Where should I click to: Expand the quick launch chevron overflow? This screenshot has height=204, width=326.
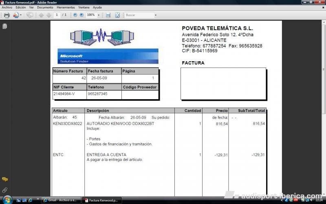pyautogui.click(x=37, y=199)
